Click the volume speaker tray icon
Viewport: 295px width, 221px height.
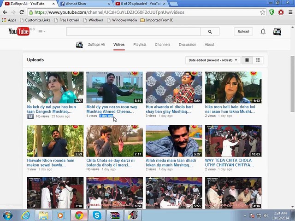click(265, 215)
